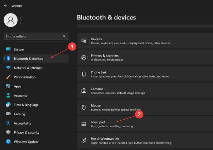Click the Time & language clock icon

click(x=8, y=105)
